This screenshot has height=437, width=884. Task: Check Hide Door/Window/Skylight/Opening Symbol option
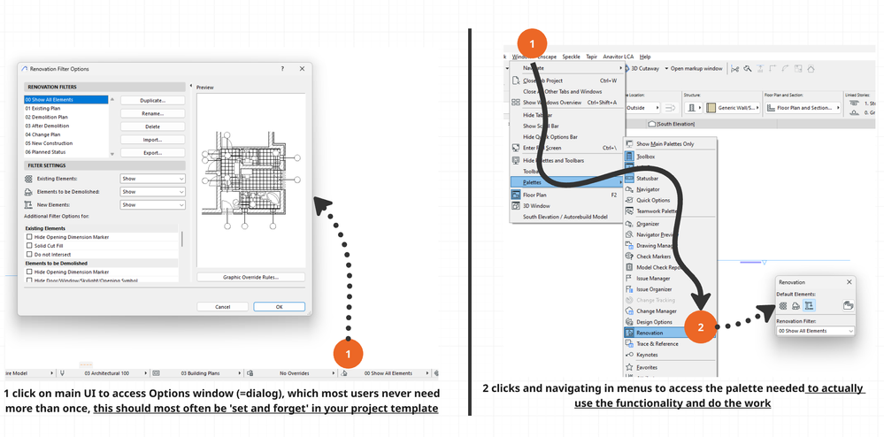point(29,280)
